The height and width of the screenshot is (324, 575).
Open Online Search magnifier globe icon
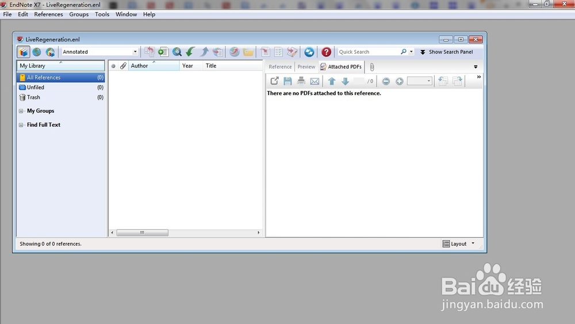pyautogui.click(x=177, y=52)
